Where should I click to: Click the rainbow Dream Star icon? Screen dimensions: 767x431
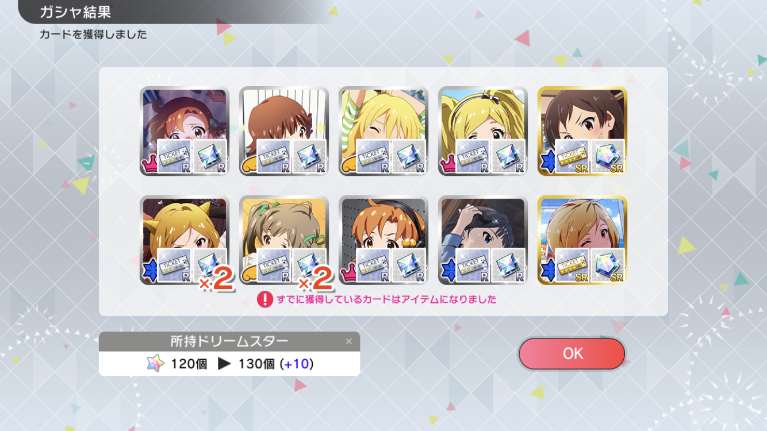(x=155, y=363)
